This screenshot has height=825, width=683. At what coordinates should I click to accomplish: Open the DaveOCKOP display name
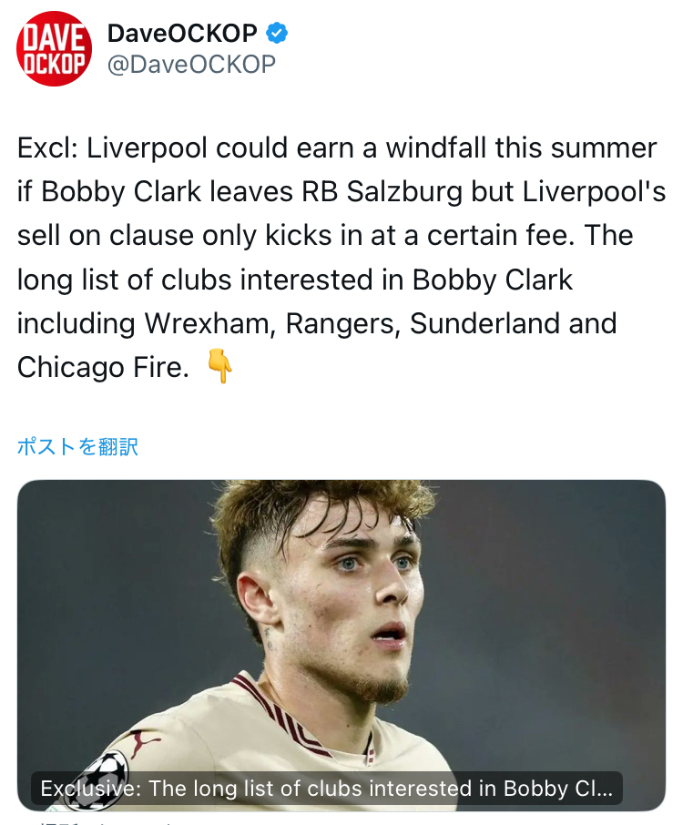point(182,33)
